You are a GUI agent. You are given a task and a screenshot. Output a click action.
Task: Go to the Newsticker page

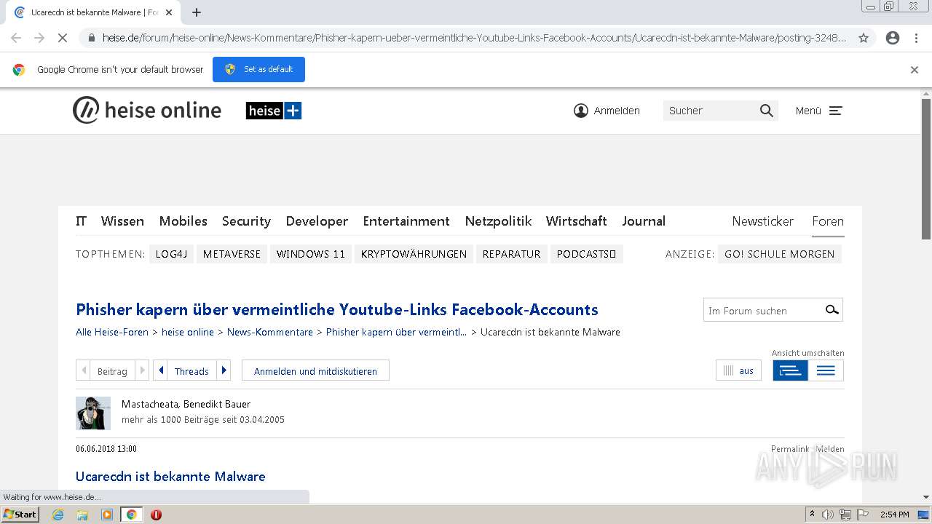click(x=762, y=221)
